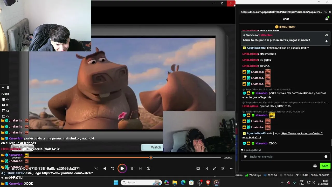Seek to the unplayed part of the timeline

(186, 158)
